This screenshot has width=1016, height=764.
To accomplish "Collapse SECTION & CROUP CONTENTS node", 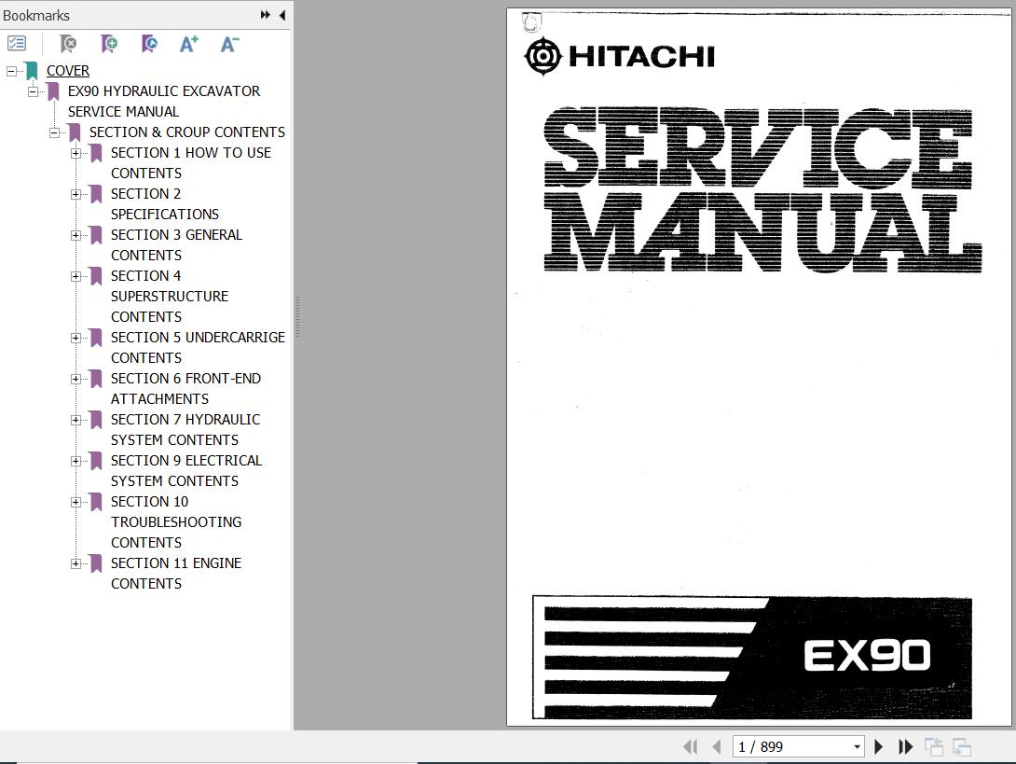I will coord(54,133).
